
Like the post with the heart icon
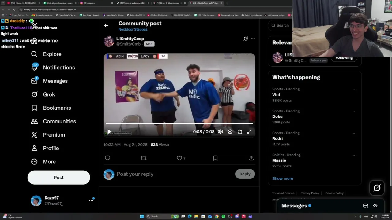click(x=179, y=158)
